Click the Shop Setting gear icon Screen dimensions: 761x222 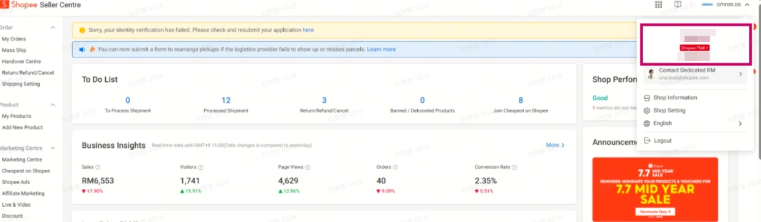pos(647,111)
